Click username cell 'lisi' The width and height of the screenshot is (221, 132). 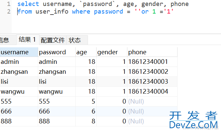19,81
